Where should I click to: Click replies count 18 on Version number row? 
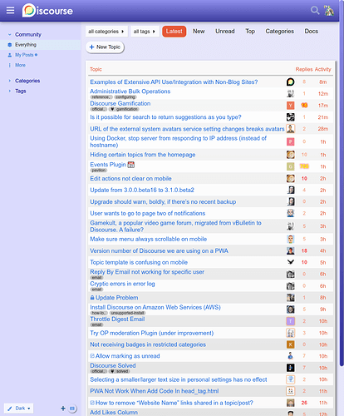click(304, 250)
